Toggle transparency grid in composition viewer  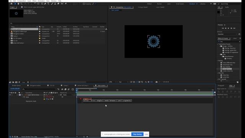134,82
